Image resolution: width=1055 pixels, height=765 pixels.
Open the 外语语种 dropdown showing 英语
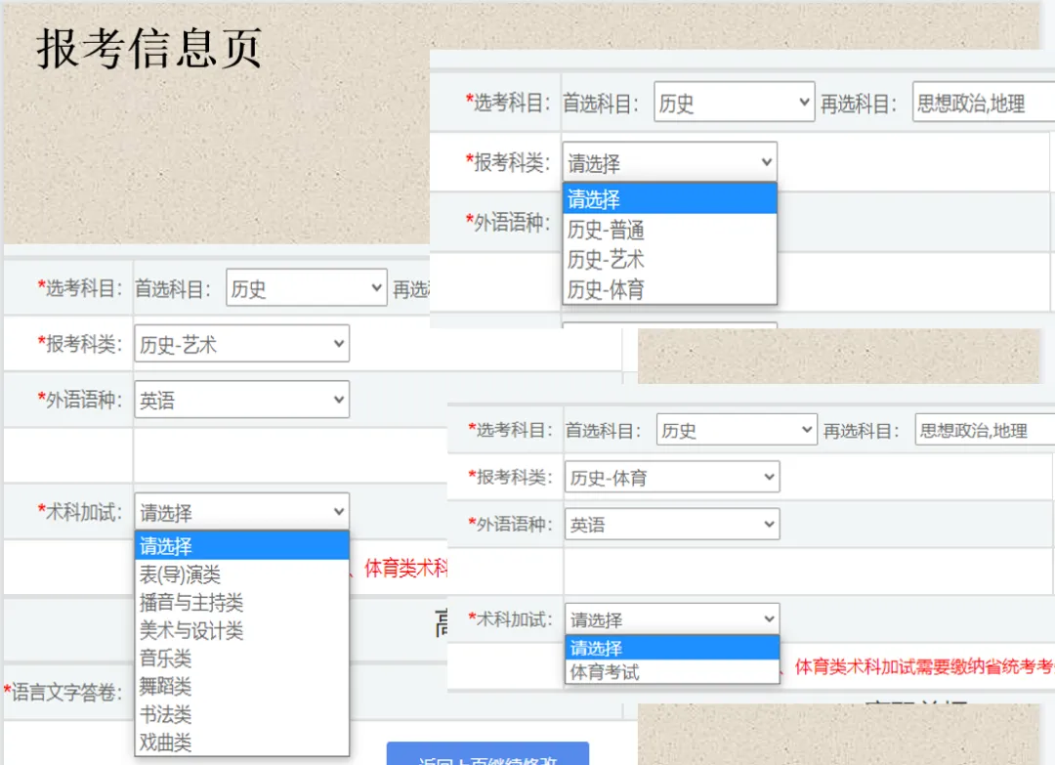point(241,399)
